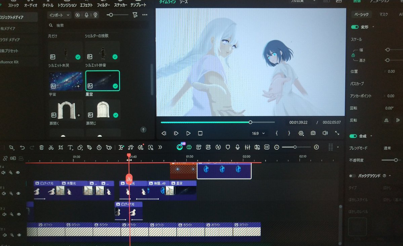Viewport: 403px width, 246px height.
Task: Open preview display settings gear
Action: [301, 133]
